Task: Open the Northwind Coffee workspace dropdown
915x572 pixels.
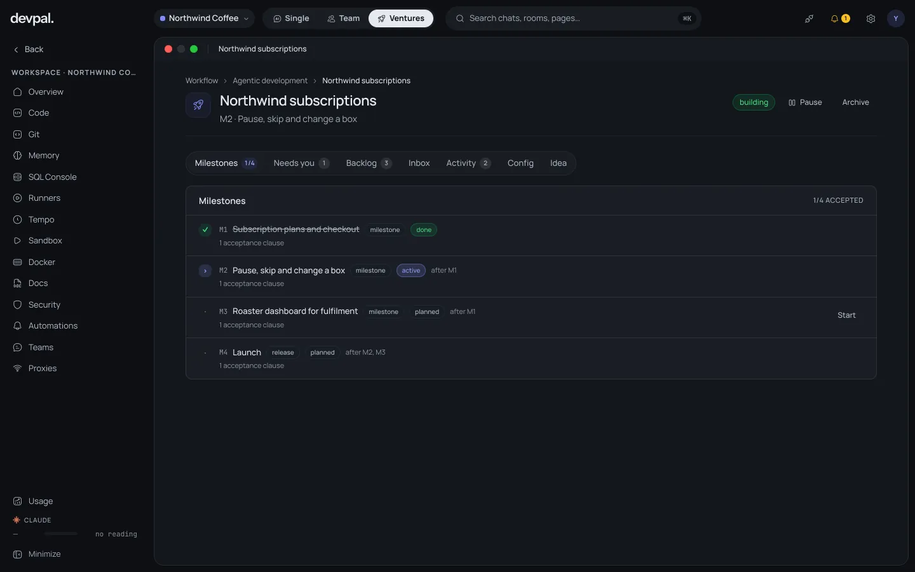Action: click(204, 18)
